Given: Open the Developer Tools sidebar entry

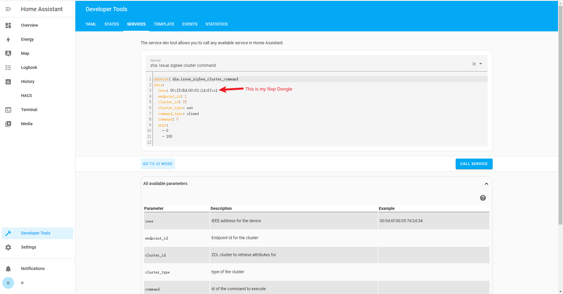Looking at the screenshot, I should (x=38, y=233).
